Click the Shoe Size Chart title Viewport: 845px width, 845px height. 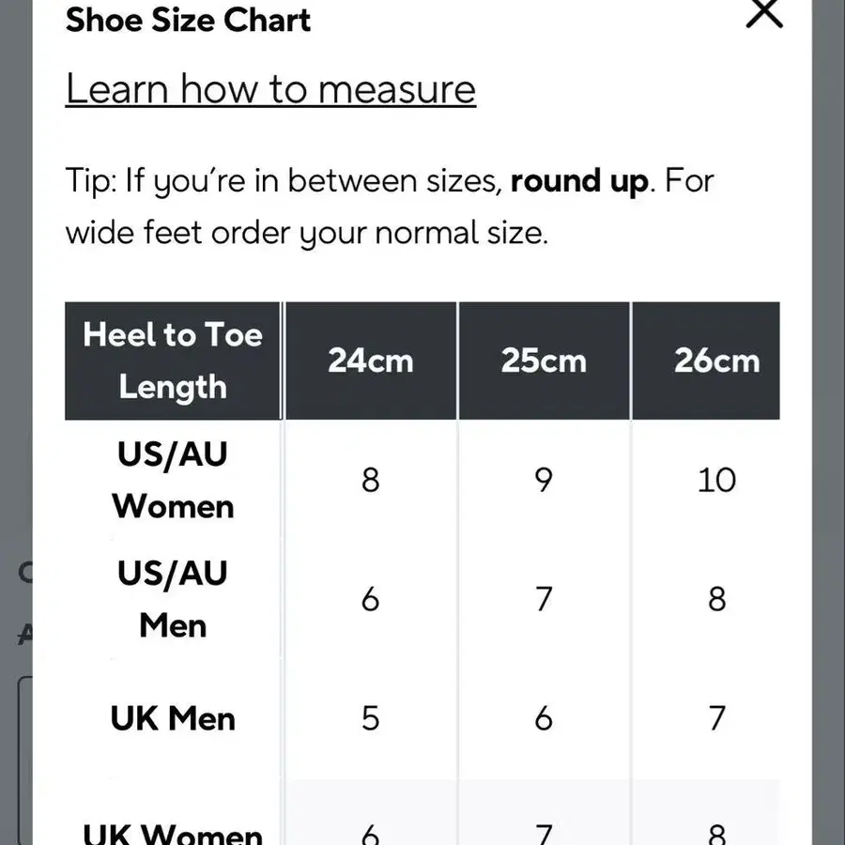[x=188, y=19]
